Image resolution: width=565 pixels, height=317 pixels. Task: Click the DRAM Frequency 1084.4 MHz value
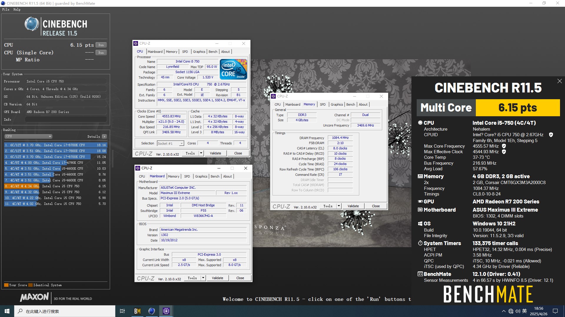click(340, 138)
